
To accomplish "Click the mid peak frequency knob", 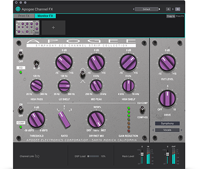I will (x=96, y=86).
